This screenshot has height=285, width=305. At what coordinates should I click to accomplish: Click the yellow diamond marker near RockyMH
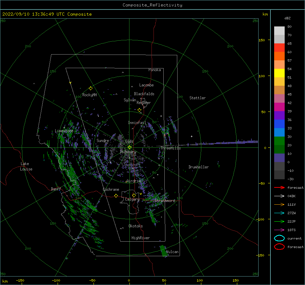click(x=90, y=88)
